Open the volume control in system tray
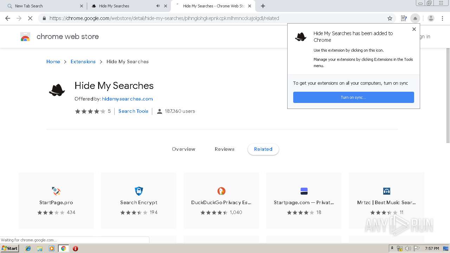 (x=408, y=248)
